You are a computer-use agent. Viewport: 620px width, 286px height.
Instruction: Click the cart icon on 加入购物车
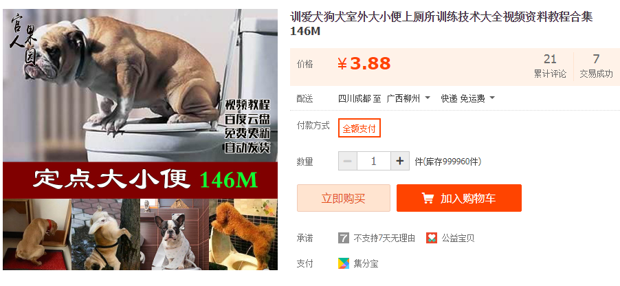[428, 198]
